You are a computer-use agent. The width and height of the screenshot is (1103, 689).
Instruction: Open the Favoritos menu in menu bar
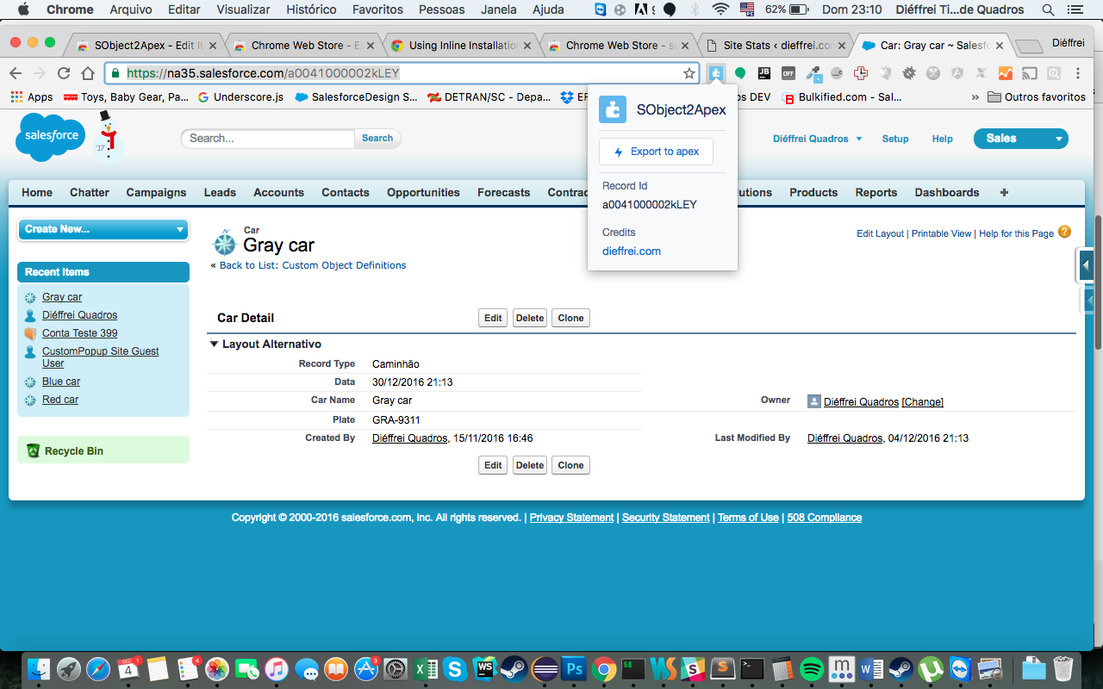[377, 9]
